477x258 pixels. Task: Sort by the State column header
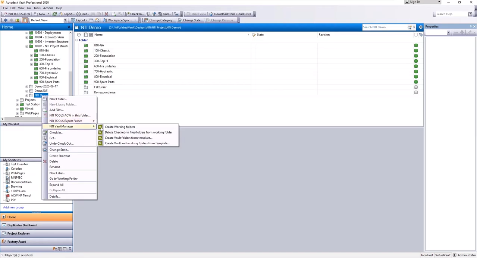[x=260, y=35]
